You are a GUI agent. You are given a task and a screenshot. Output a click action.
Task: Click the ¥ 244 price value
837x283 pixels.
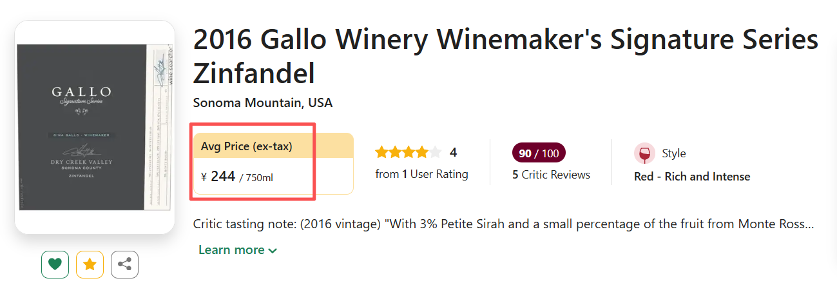pyautogui.click(x=223, y=177)
